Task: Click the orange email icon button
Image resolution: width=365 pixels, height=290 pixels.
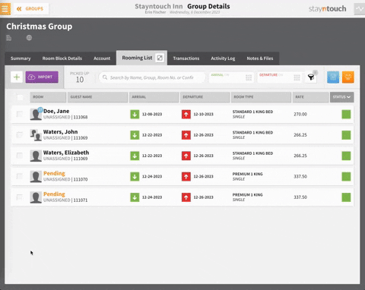Action: pos(348,77)
